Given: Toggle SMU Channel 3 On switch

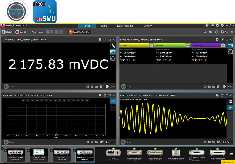Looking at the screenshot, I should [x=223, y=45].
